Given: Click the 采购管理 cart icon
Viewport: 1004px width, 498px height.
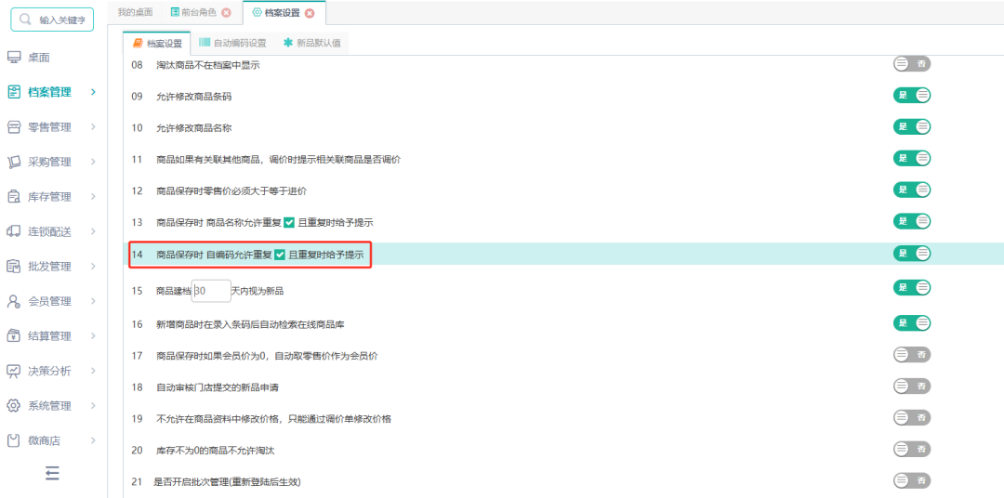Looking at the screenshot, I should pyautogui.click(x=14, y=162).
